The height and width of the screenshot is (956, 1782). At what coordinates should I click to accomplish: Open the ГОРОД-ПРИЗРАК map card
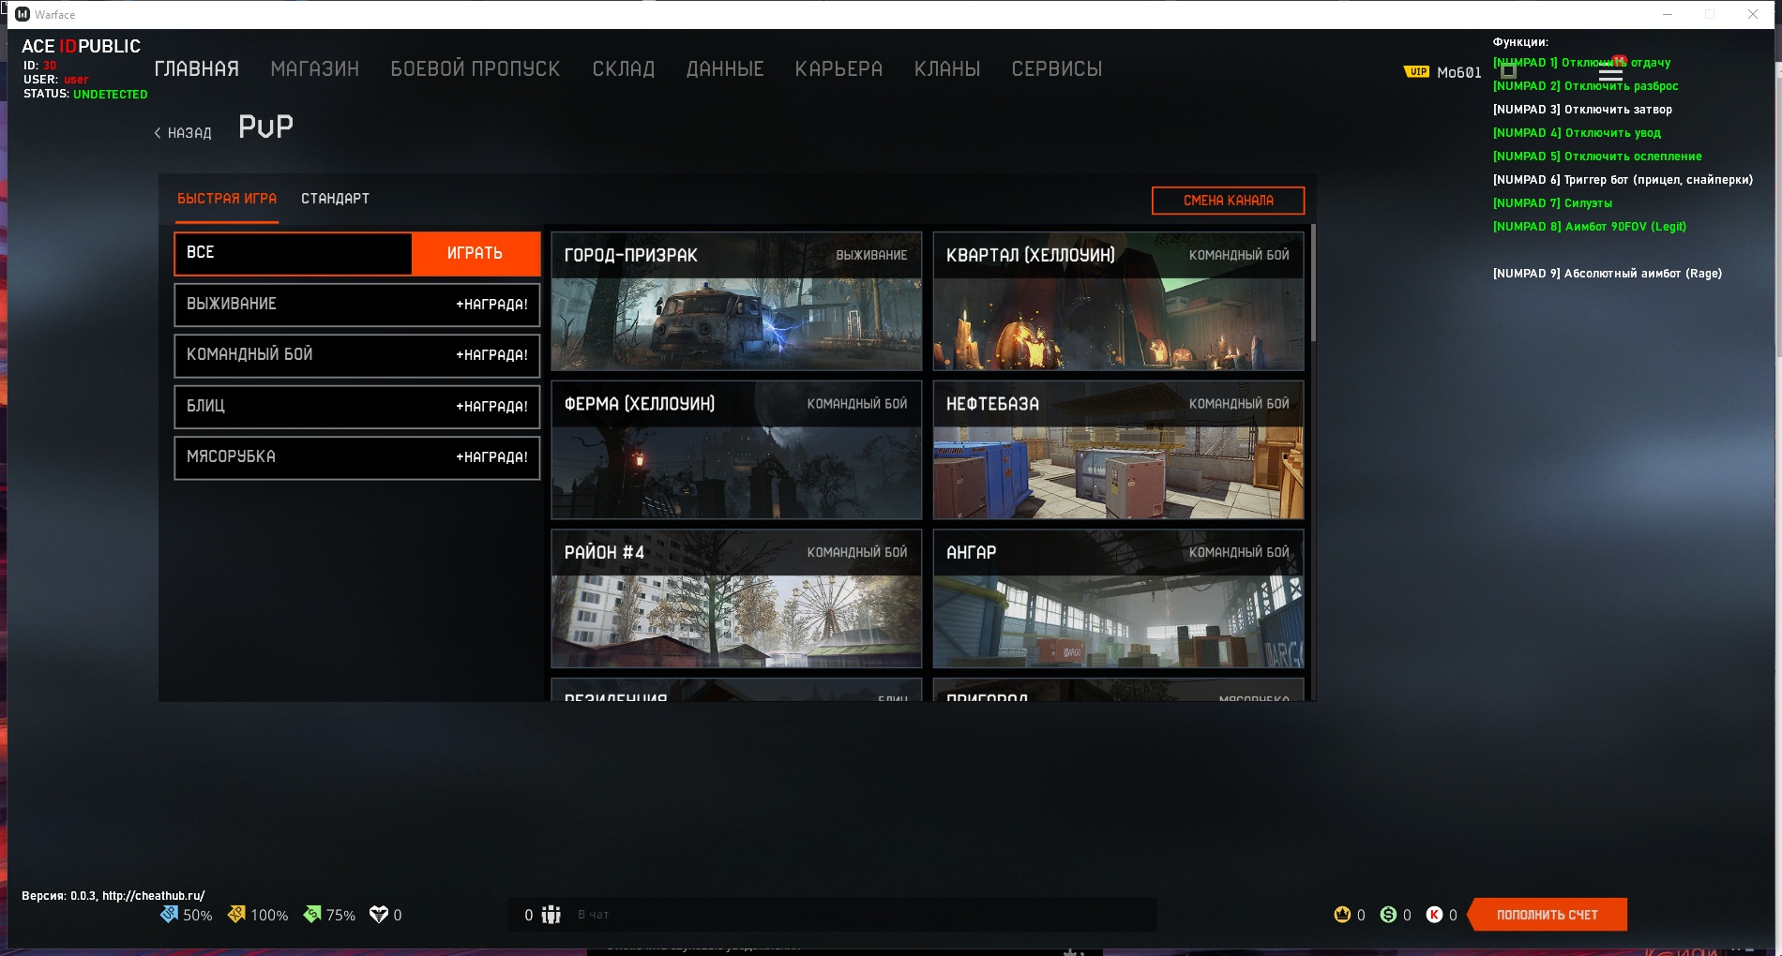point(736,301)
